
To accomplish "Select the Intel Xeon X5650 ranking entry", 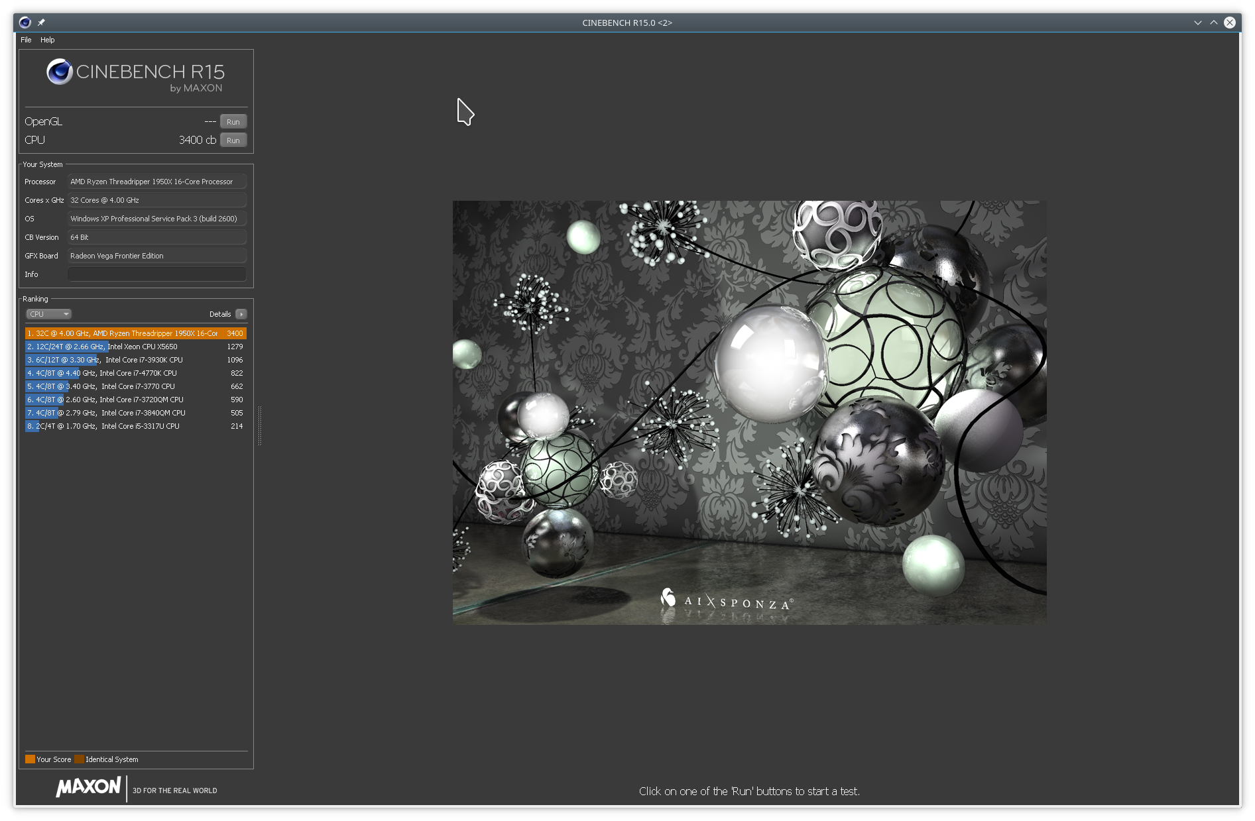I will click(135, 347).
